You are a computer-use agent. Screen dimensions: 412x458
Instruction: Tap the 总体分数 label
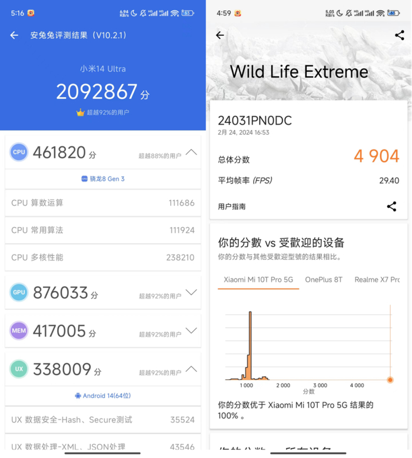click(234, 160)
